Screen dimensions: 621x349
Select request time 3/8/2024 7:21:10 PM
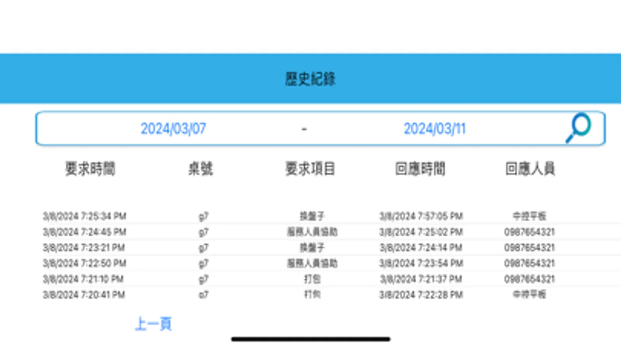point(83,279)
